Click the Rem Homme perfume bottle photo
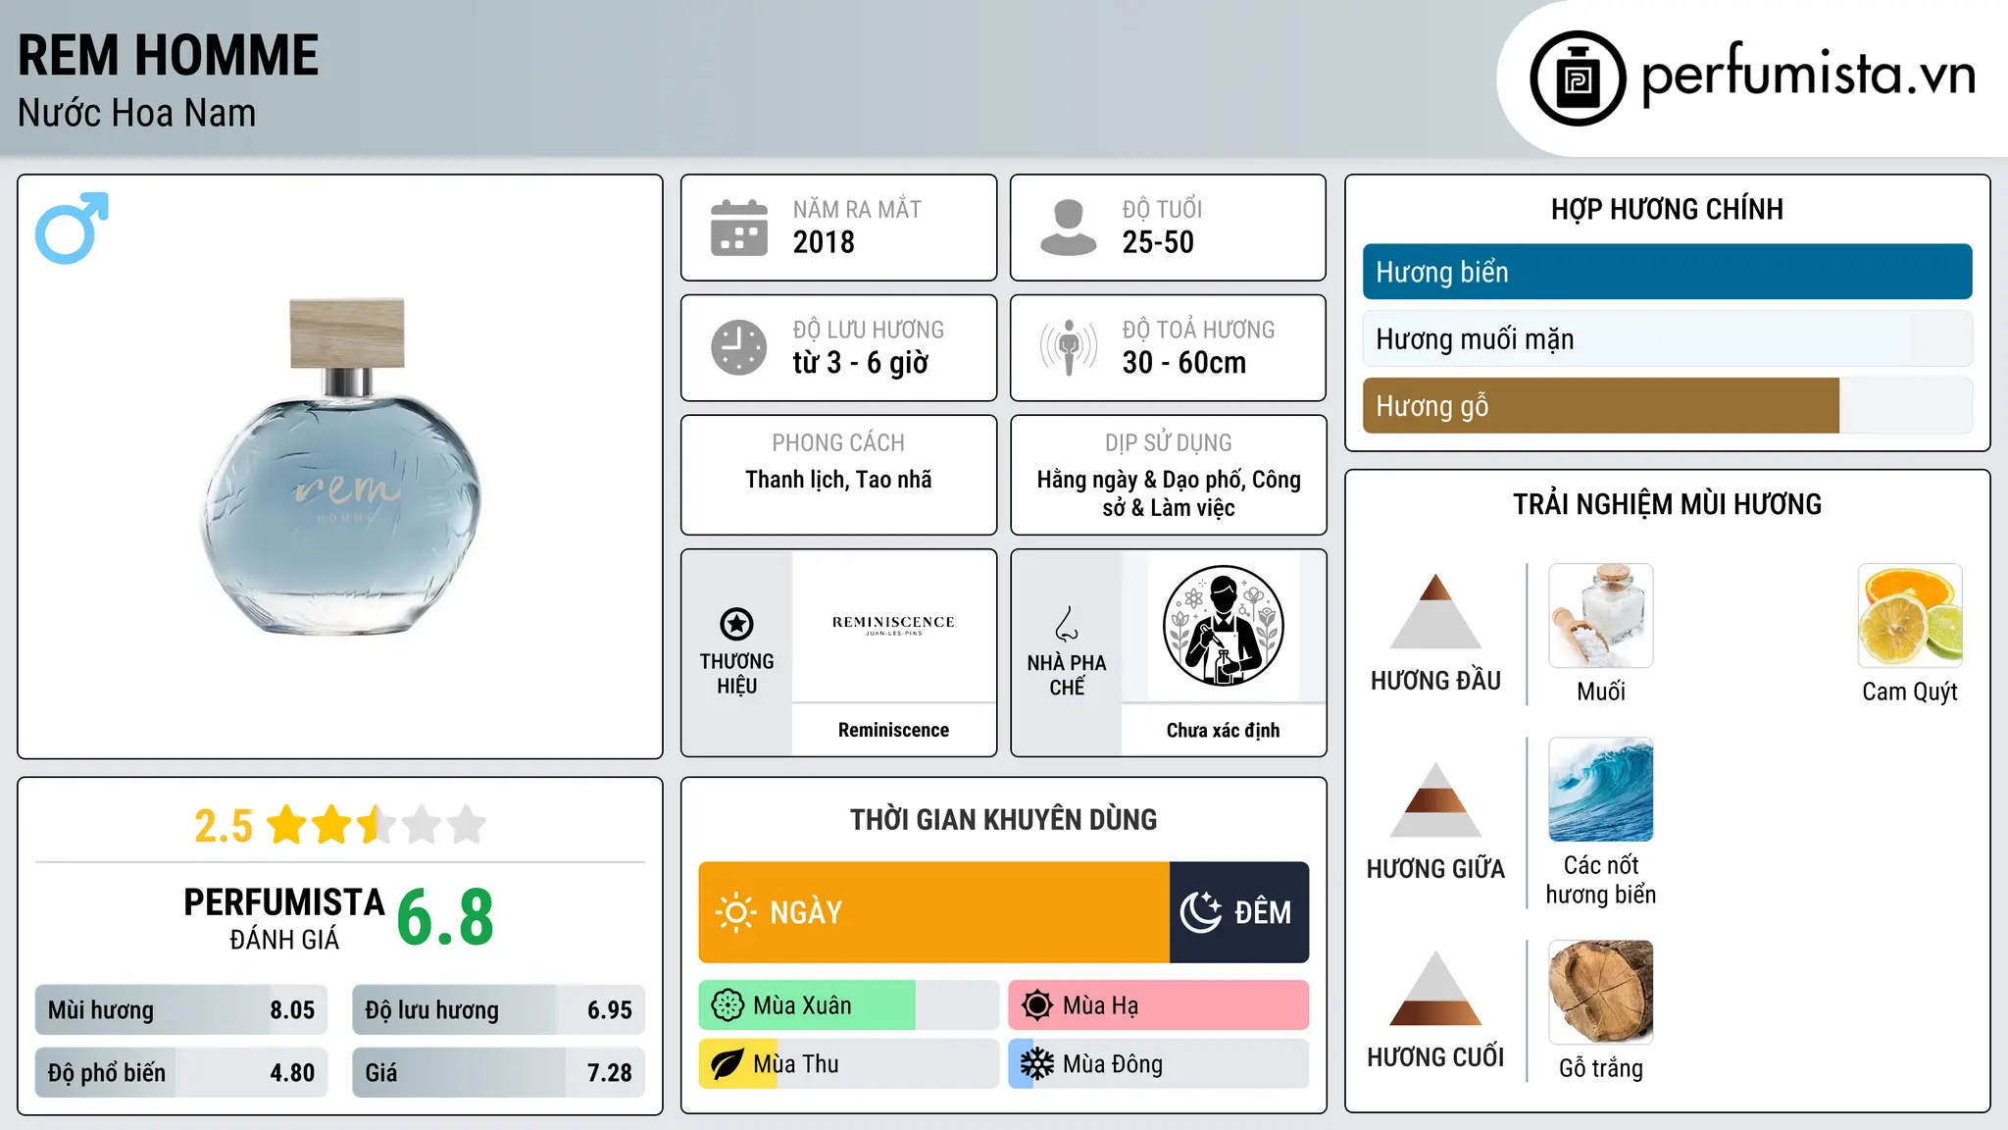The image size is (2008, 1130). click(341, 467)
